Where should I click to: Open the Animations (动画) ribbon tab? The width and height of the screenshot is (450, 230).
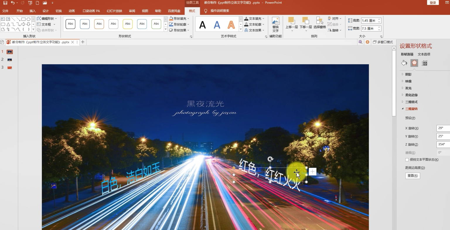(72, 11)
